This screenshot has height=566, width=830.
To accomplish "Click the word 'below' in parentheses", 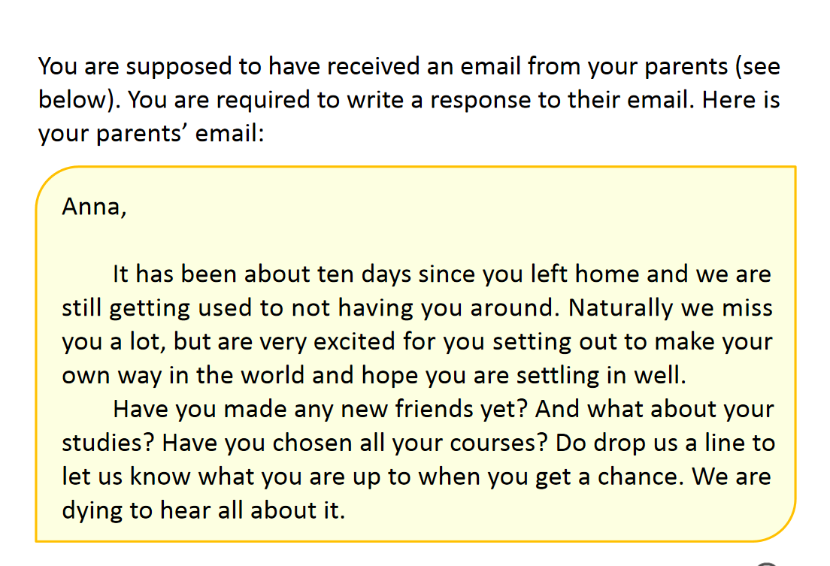I will click(74, 99).
